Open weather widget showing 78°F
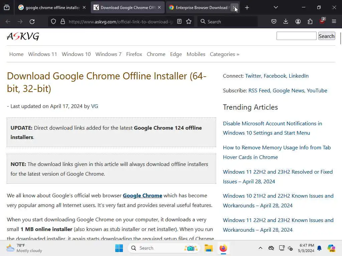The width and height of the screenshot is (342, 256). tap(24, 248)
